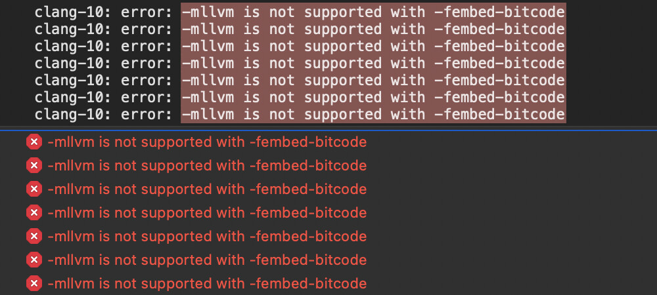Click the first highlighted clang-10 log line
Image resolution: width=657 pixels, height=295 pixels.
coord(373,12)
